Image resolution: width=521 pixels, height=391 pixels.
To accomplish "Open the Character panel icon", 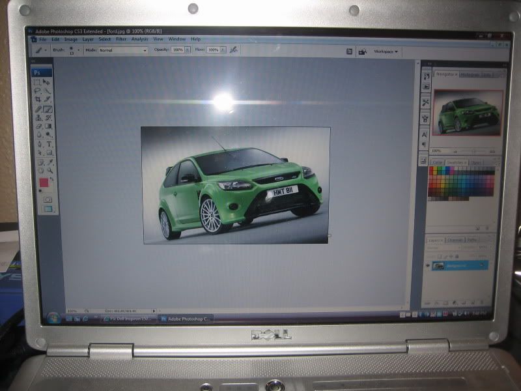I will pyautogui.click(x=425, y=134).
